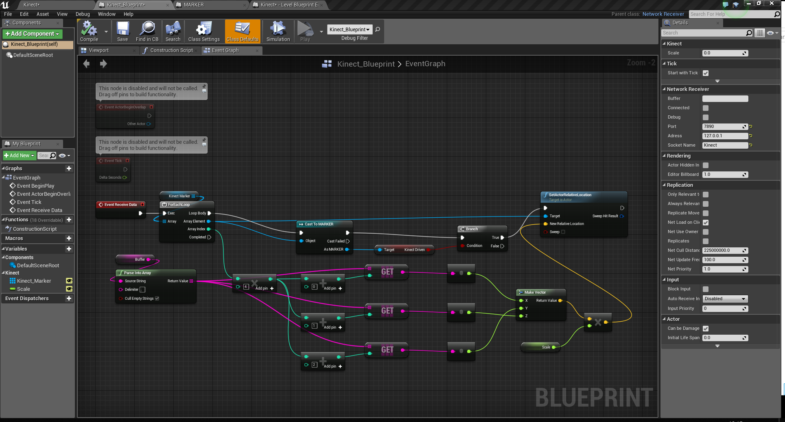Switch to the MARKER tab
785x422 pixels.
(x=211, y=5)
